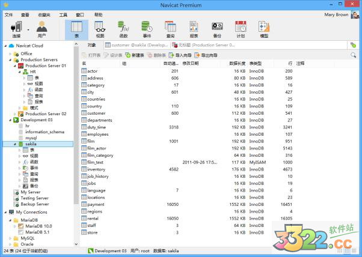The image size is (362, 257).
Task: Expand Production Server 02 node
Action: 15,114
